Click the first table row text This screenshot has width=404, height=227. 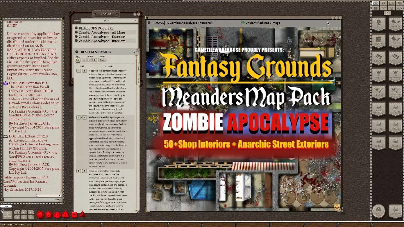click(108, 91)
